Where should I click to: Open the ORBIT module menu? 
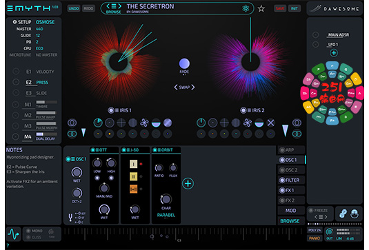click(159, 149)
